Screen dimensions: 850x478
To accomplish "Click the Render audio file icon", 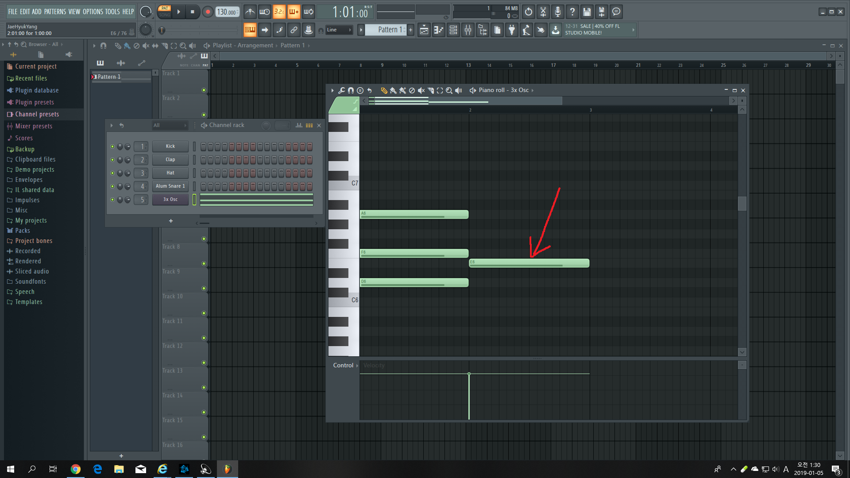I will coord(602,12).
